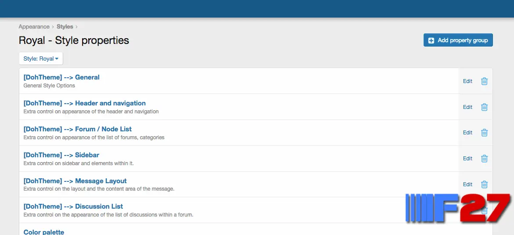Edit the Sidebar property group
Screen dimensions: 514x235
(x=467, y=159)
